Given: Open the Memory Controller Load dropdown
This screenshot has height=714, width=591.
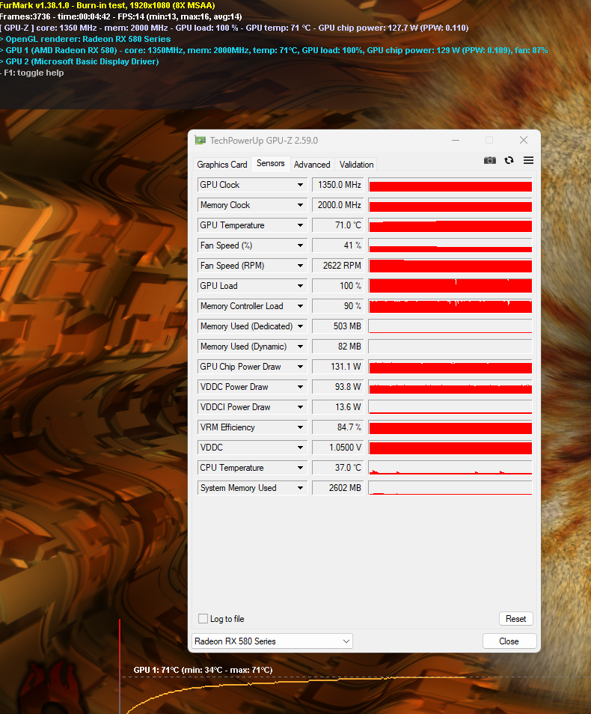Looking at the screenshot, I should click(300, 306).
